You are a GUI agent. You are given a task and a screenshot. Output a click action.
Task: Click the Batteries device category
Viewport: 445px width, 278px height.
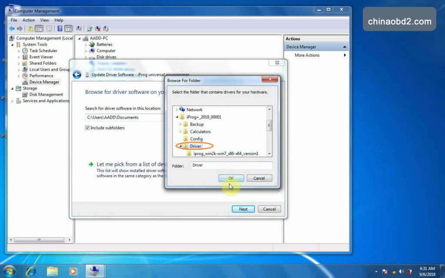(104, 45)
